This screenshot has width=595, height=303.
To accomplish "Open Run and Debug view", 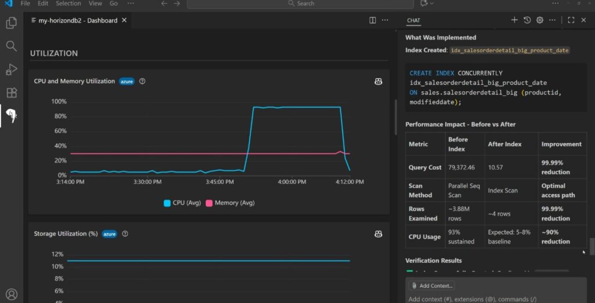I will tap(12, 69).
